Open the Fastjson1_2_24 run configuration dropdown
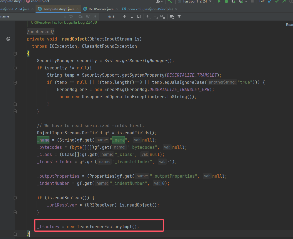293x239 pixels. [194, 1]
